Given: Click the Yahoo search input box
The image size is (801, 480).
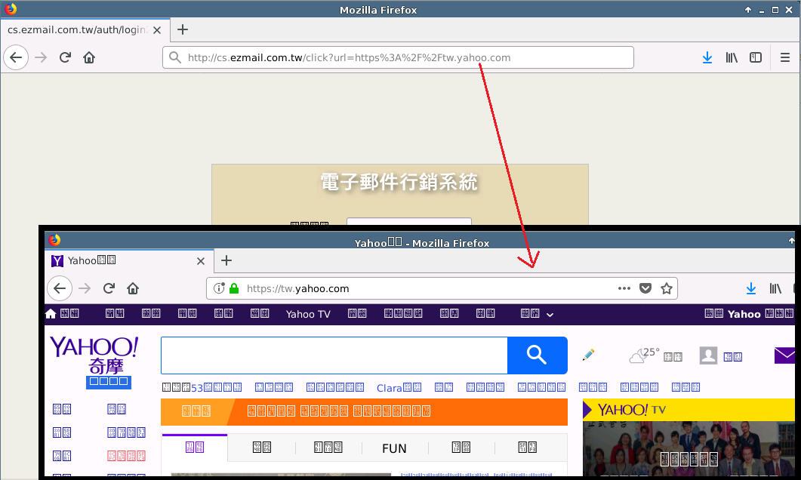Looking at the screenshot, I should [334, 355].
